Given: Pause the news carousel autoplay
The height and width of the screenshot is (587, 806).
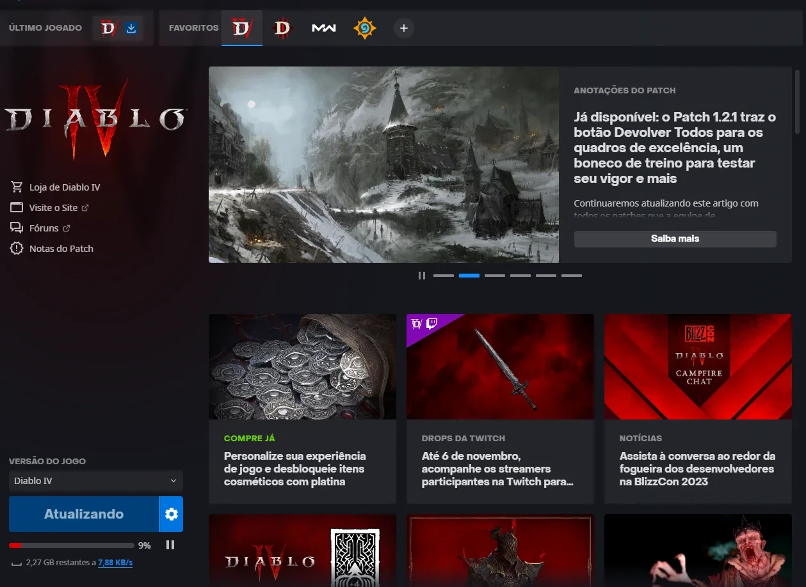Looking at the screenshot, I should click(x=422, y=276).
